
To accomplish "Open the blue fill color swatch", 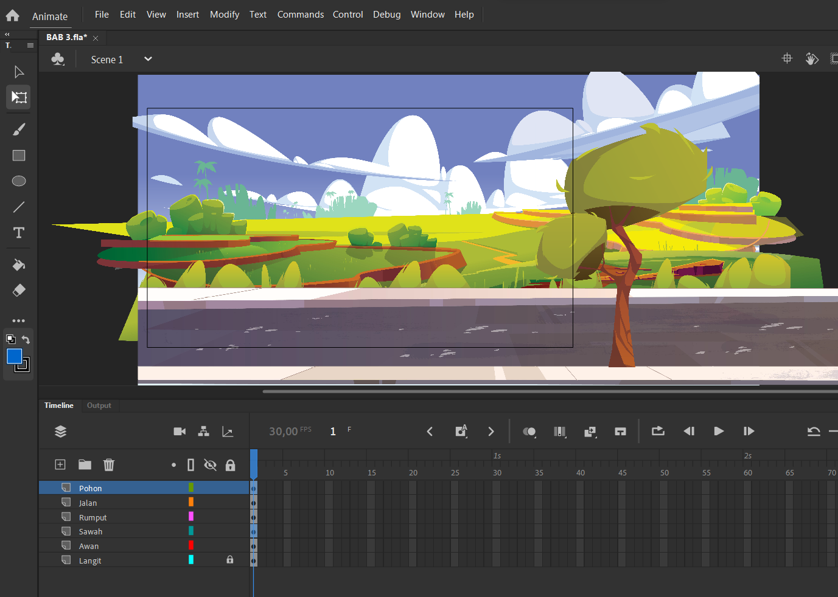I will 14,356.
